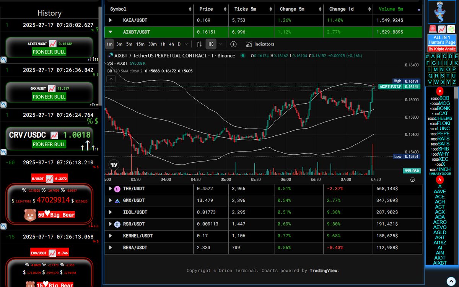Open the bar chart style icon in toolbar
Screen dimensions: 459x287
pyautogui.click(x=199, y=44)
